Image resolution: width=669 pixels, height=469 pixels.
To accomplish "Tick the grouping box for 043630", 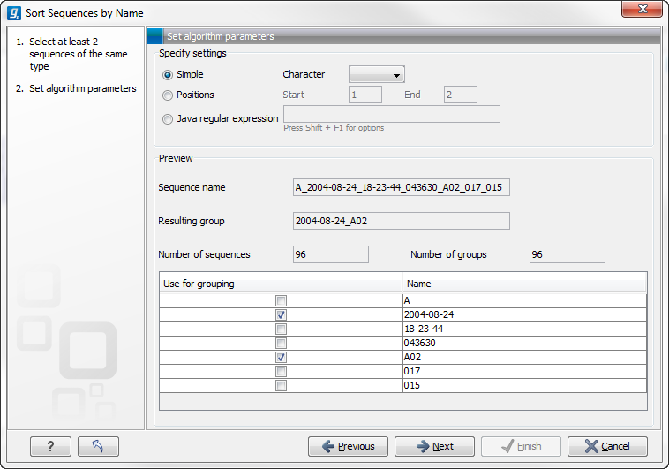I will 281,343.
